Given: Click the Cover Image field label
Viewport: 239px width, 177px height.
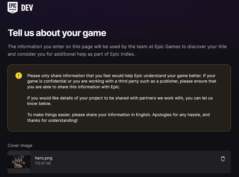Looking at the screenshot, I should point(20,145).
